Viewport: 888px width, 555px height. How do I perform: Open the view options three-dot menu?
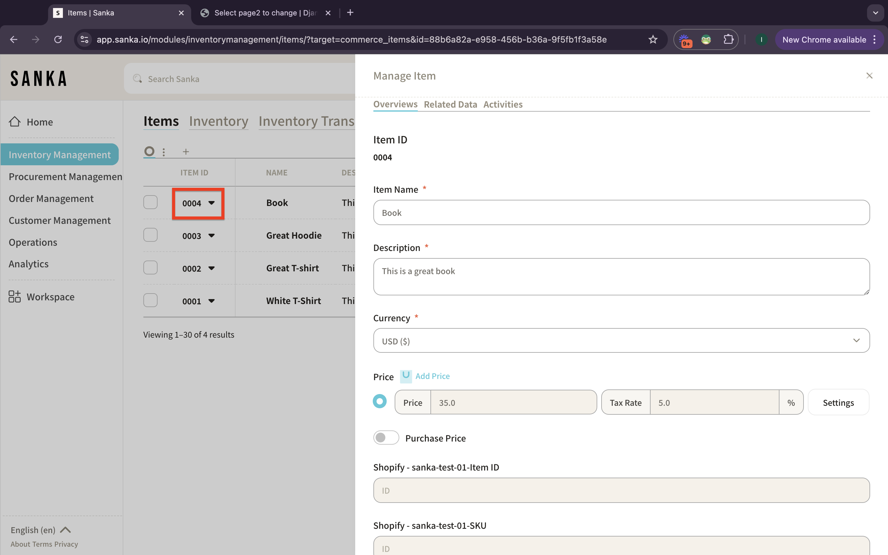point(164,152)
